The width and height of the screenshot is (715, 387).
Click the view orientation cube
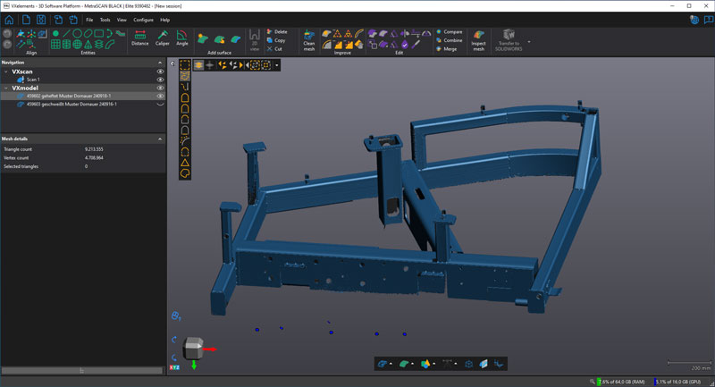(x=193, y=349)
